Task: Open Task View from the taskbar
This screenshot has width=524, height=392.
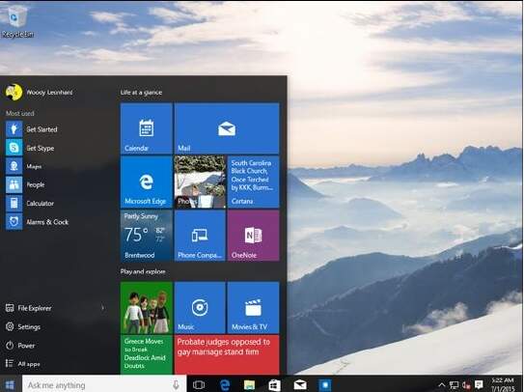Action: [x=199, y=385]
